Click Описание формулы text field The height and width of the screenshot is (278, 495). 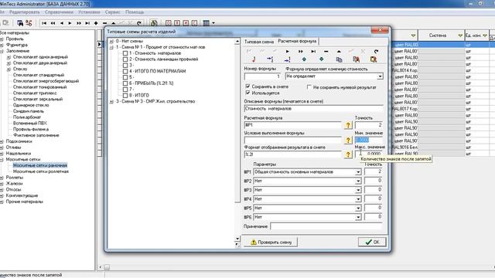coord(313,109)
